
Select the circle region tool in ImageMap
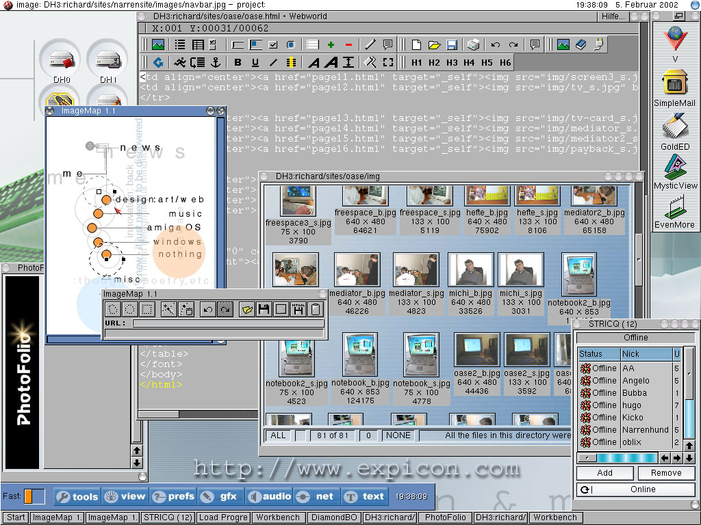129,309
